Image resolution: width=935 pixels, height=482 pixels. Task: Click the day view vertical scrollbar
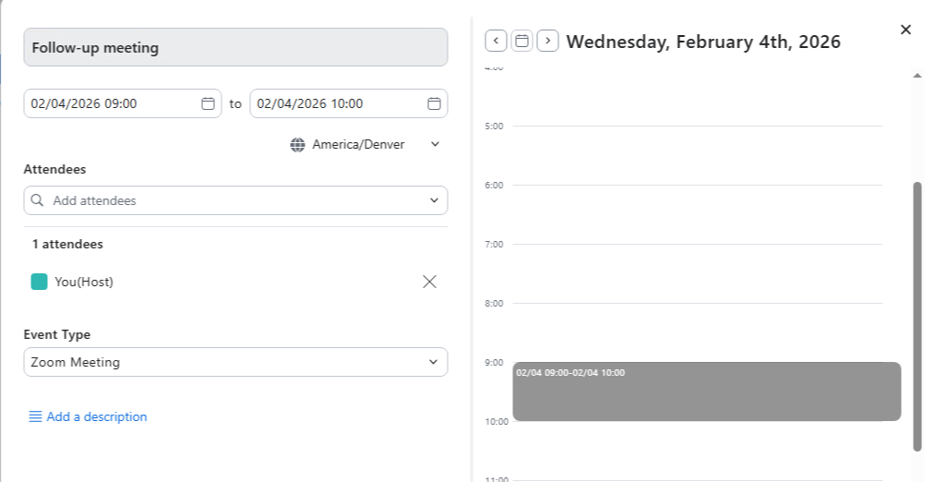[917, 314]
